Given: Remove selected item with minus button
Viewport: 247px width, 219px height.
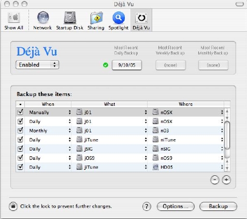Looking at the screenshot, I should [x=215, y=180].
